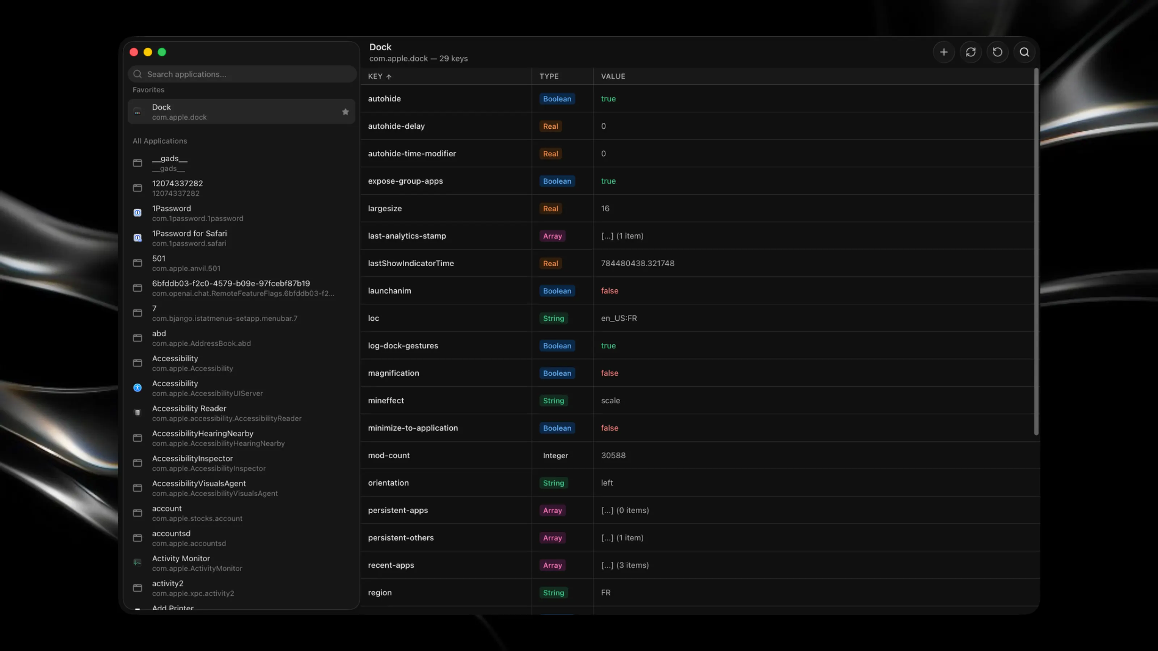Click region value FR
Image resolution: width=1158 pixels, height=651 pixels.
point(605,593)
